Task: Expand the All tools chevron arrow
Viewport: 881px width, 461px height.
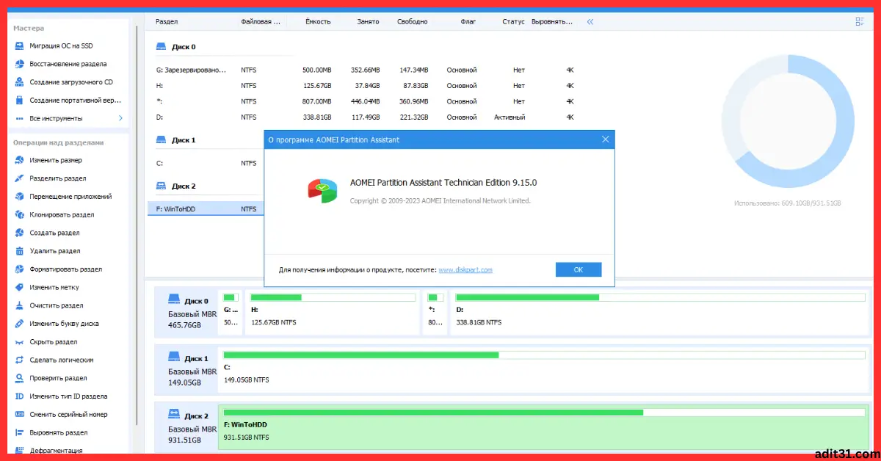Action: [x=120, y=118]
